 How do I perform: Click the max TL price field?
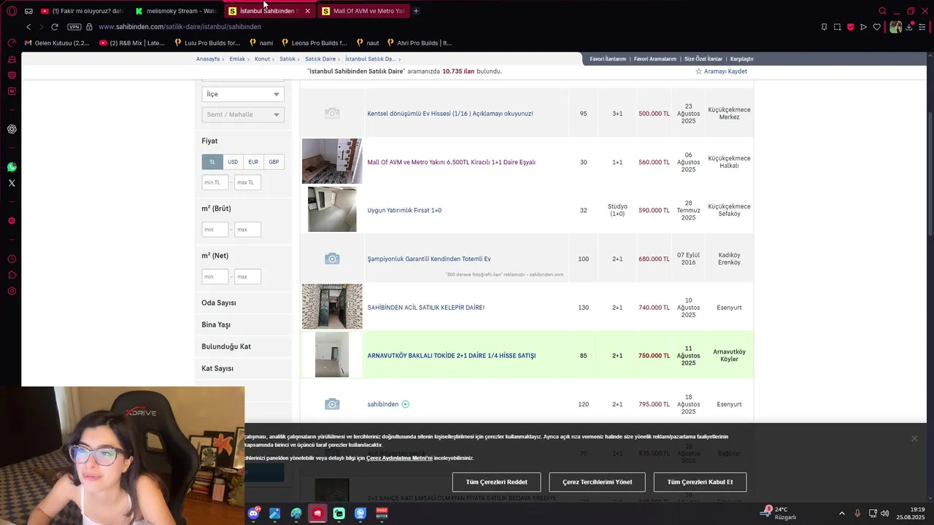[x=247, y=182]
